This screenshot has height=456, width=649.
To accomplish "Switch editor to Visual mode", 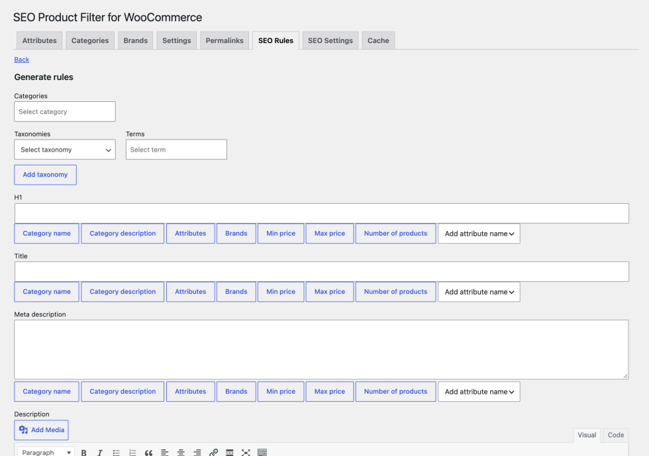I will (587, 435).
